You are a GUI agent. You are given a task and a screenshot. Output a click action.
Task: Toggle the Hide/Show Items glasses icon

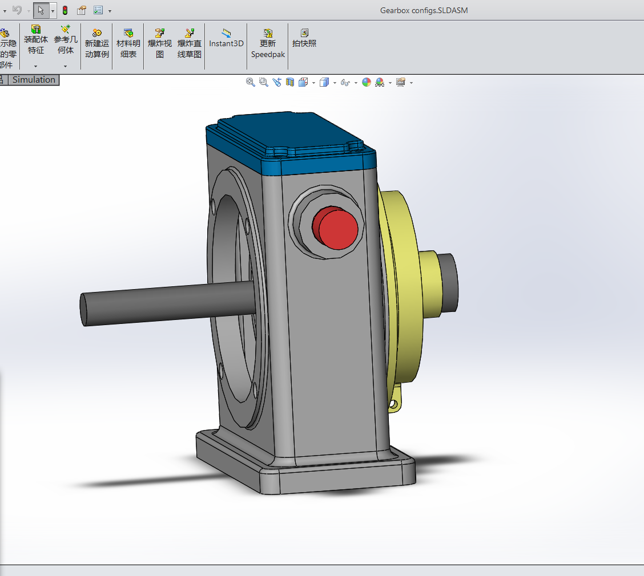[345, 82]
